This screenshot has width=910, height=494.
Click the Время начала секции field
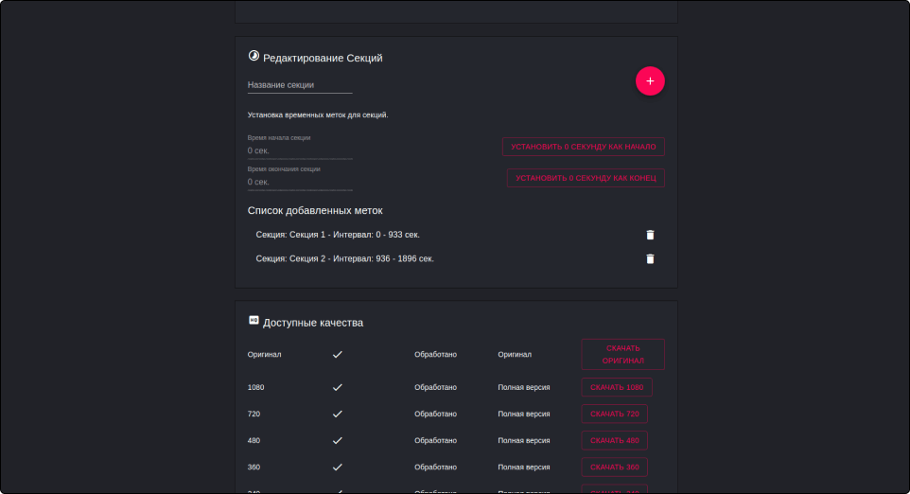[x=299, y=150]
